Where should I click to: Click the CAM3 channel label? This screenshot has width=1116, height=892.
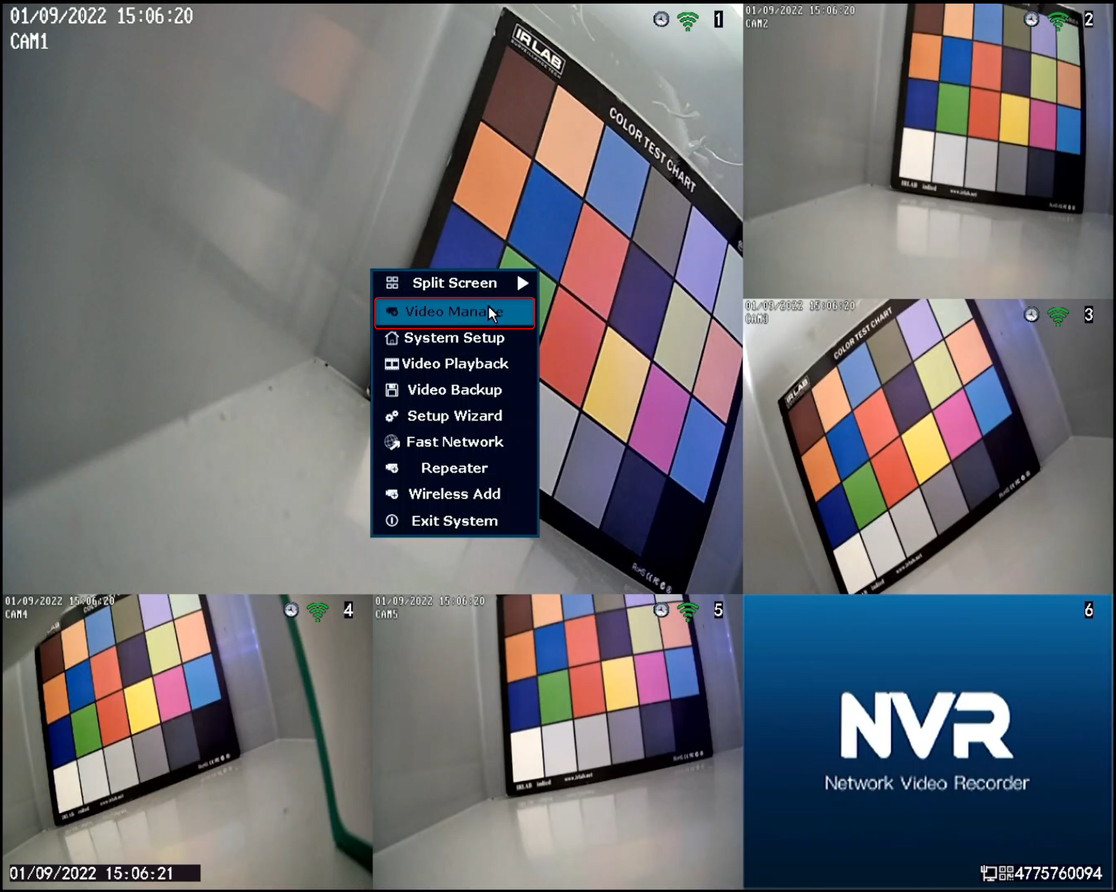[x=756, y=319]
